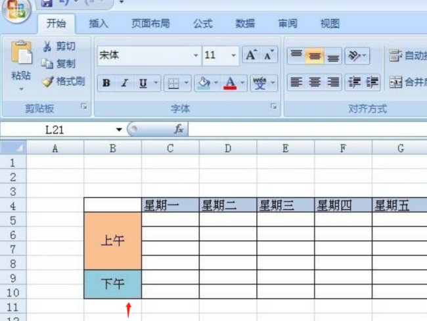Open the 公式 tab
The height and width of the screenshot is (321, 427).
point(203,24)
